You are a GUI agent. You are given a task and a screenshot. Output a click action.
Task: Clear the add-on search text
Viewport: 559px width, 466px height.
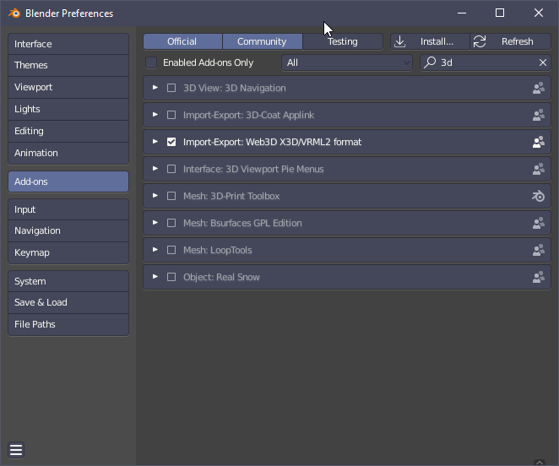coord(543,62)
